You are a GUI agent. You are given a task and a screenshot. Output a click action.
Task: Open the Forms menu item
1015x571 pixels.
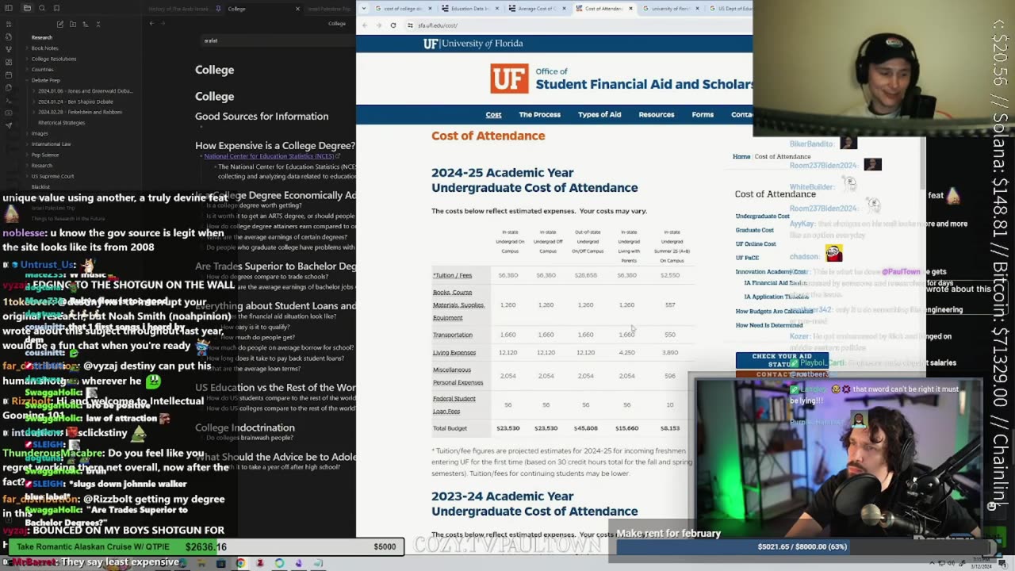703,114
